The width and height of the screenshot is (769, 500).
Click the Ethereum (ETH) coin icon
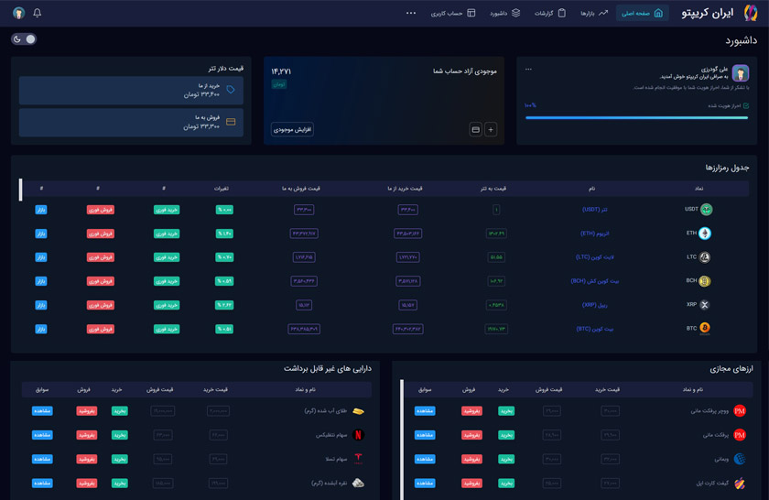click(705, 234)
